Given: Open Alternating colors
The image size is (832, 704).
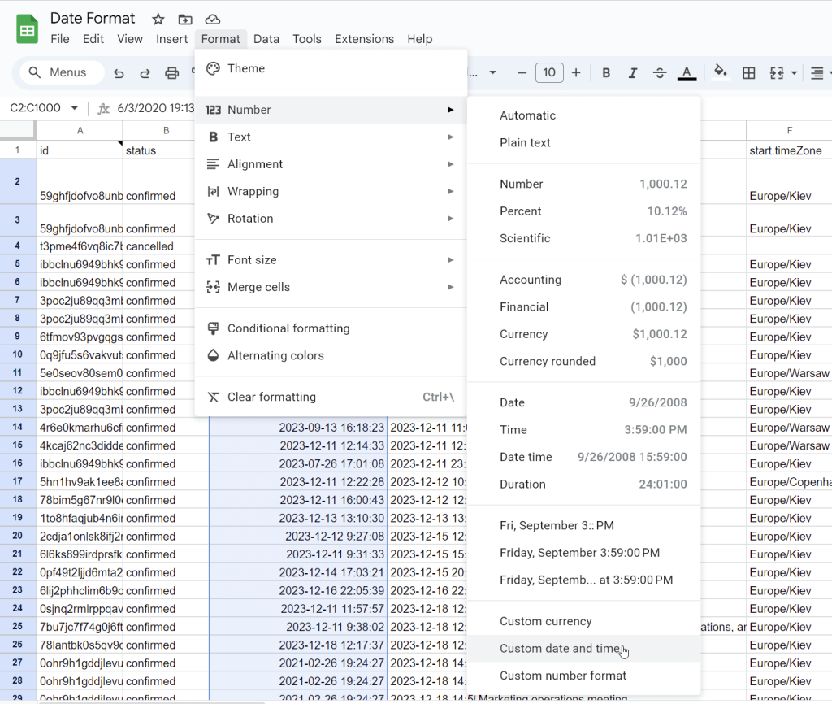Looking at the screenshot, I should click(331, 355).
